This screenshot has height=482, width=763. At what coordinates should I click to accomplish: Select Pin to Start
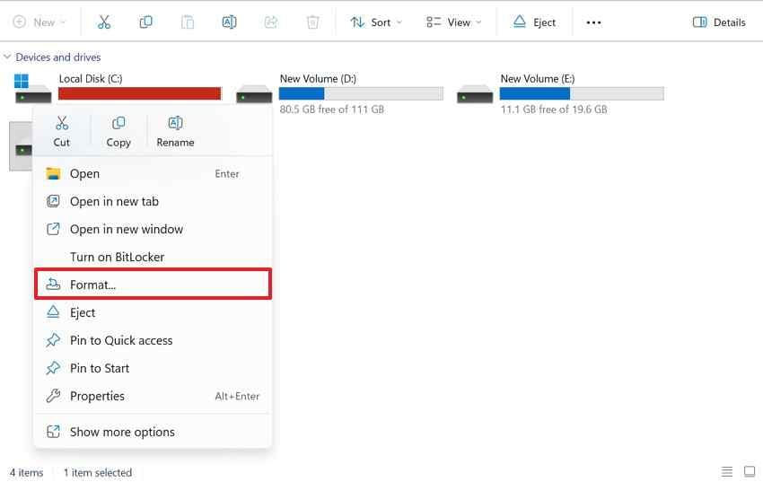(153, 368)
